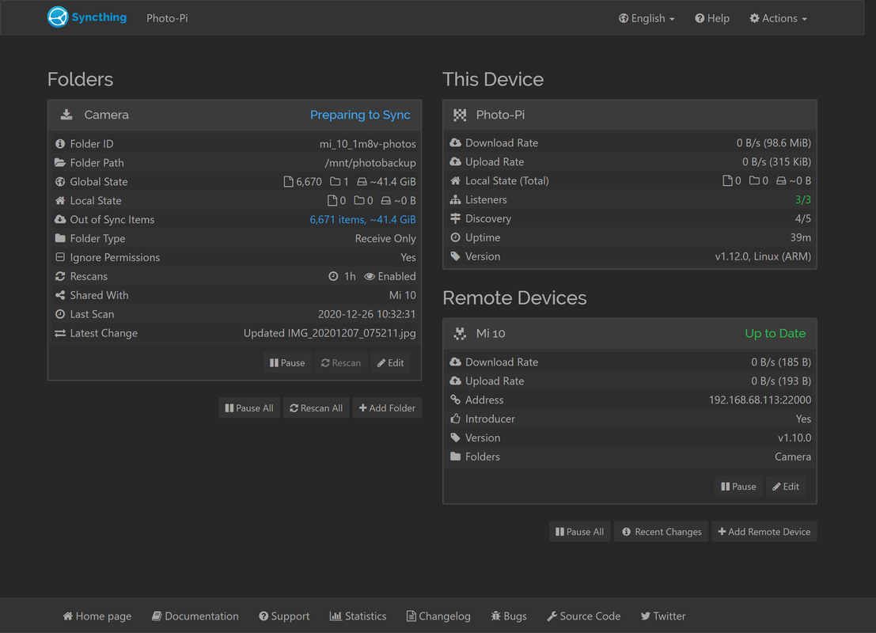The width and height of the screenshot is (876, 633).
Task: Click the Shared With share icon
Action: pos(60,295)
